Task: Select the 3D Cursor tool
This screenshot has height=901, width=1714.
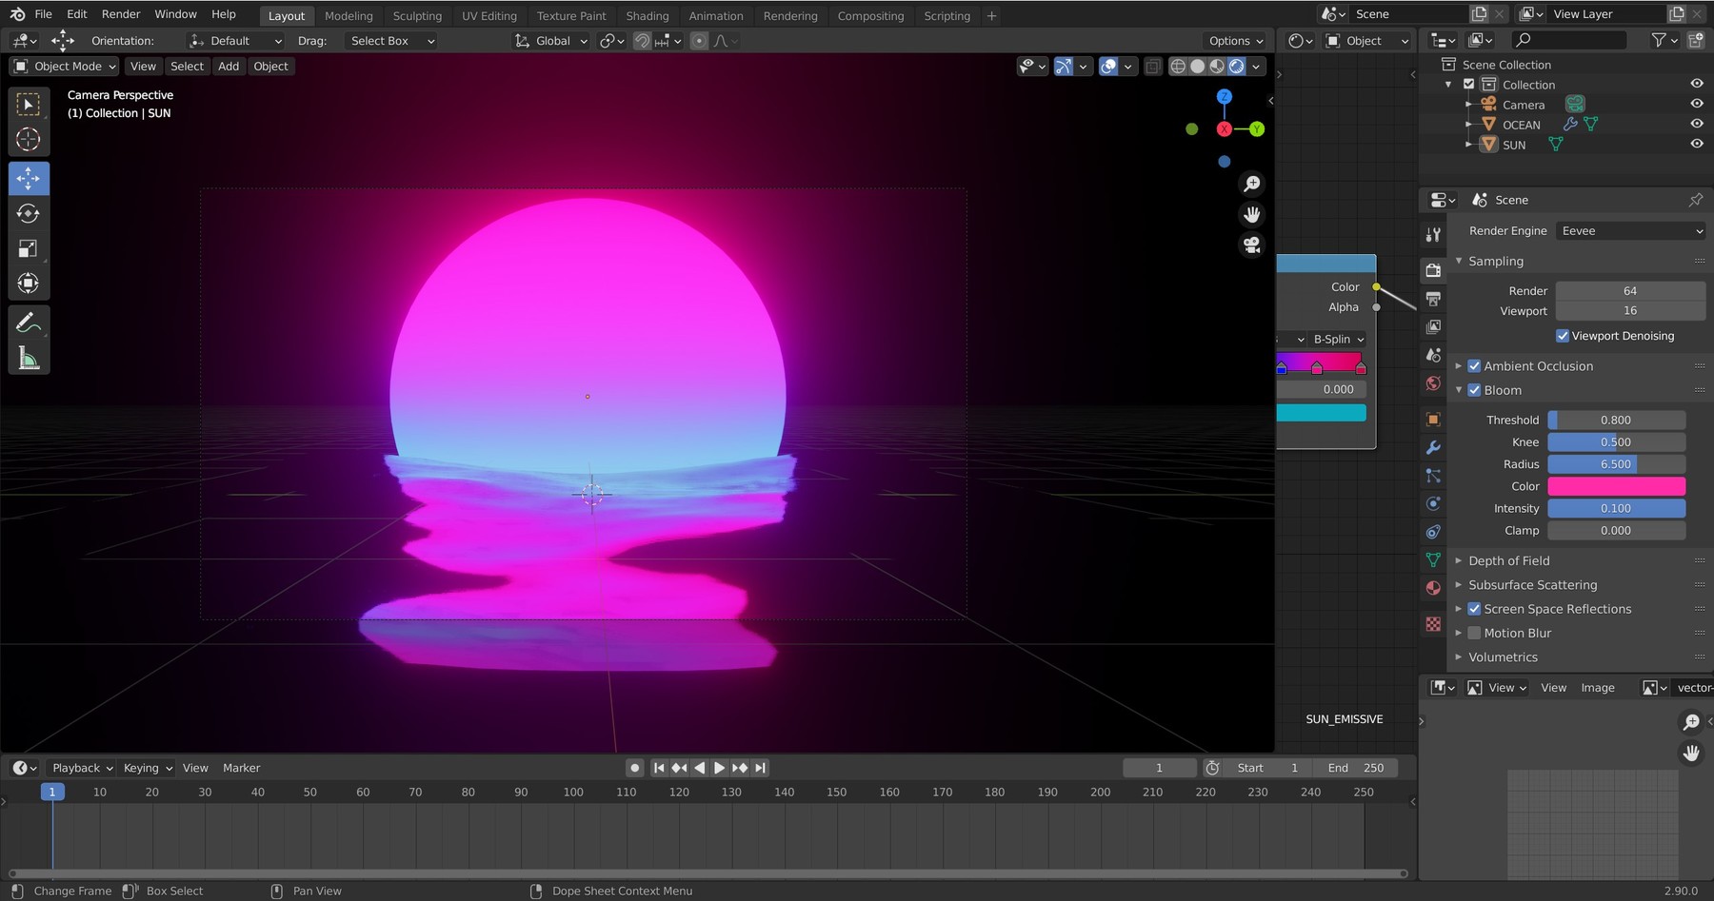Action: tap(28, 139)
